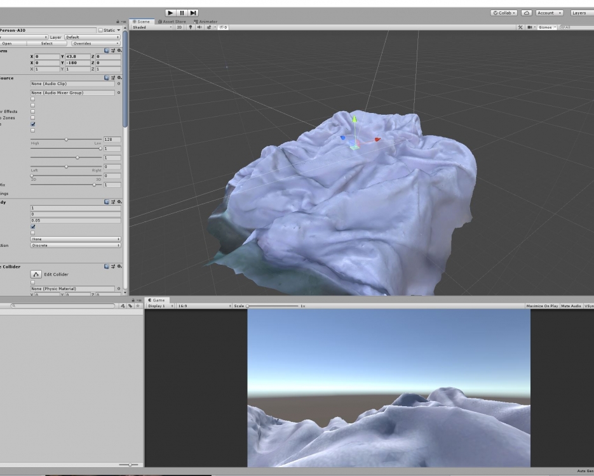Click the Step frame button

[x=194, y=13]
